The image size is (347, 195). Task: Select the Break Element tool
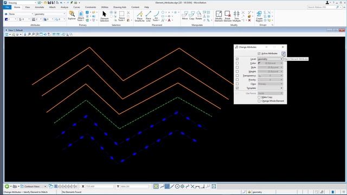pyautogui.click(x=228, y=16)
